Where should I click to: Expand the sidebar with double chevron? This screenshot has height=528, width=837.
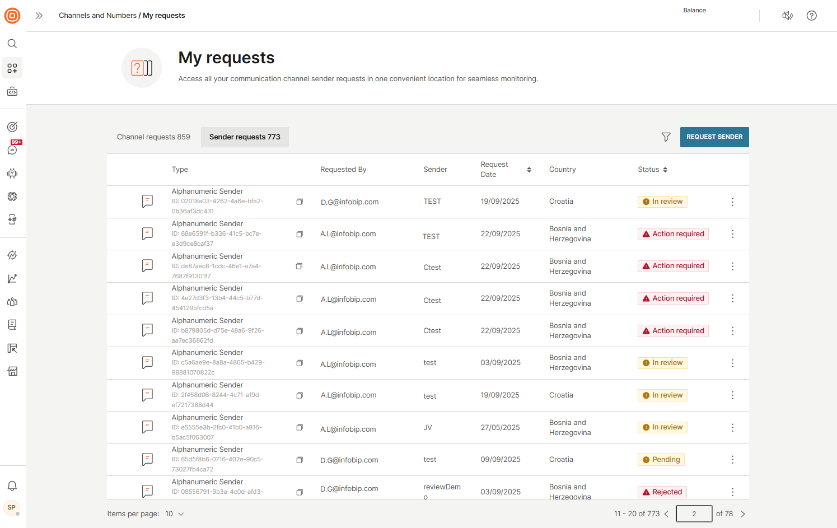pyautogui.click(x=39, y=16)
